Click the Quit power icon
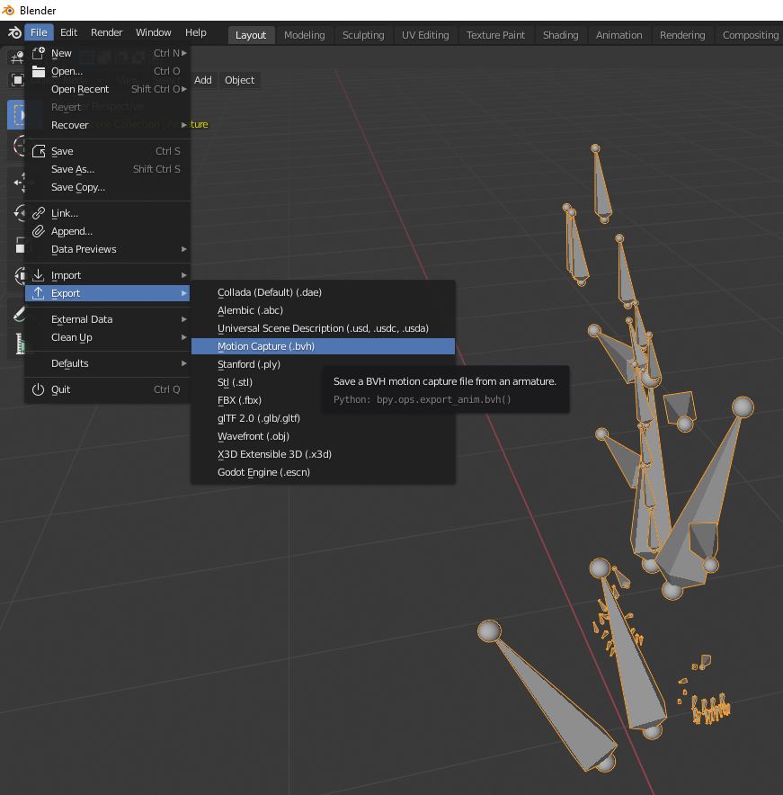 coord(39,389)
